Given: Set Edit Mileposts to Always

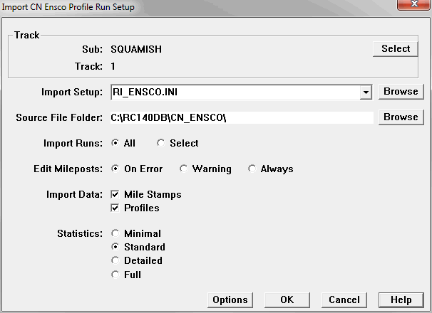Looking at the screenshot, I should coord(252,169).
